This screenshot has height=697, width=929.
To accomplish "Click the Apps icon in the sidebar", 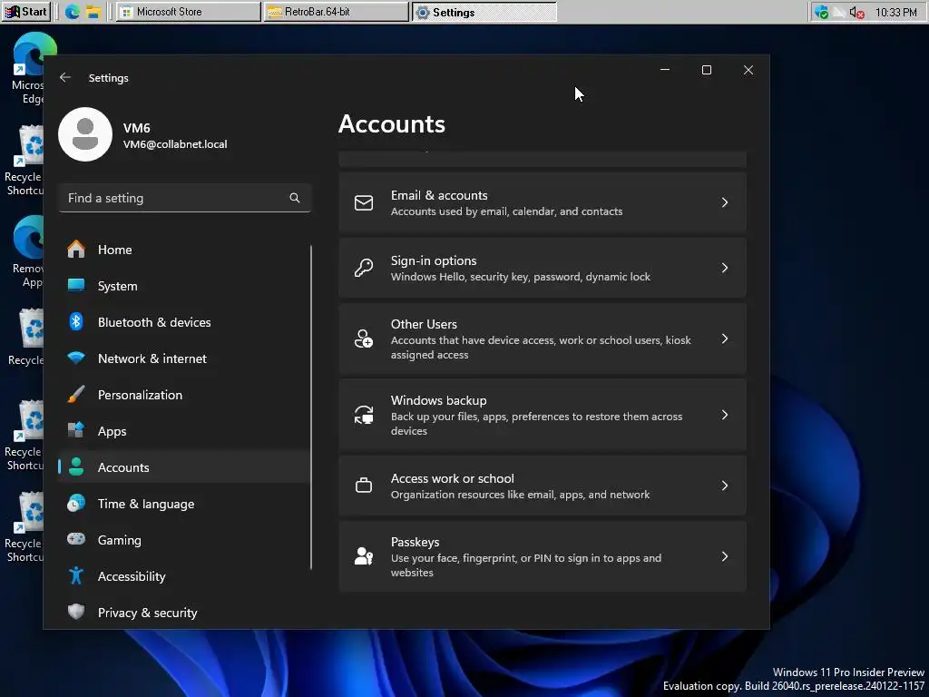I will [76, 430].
